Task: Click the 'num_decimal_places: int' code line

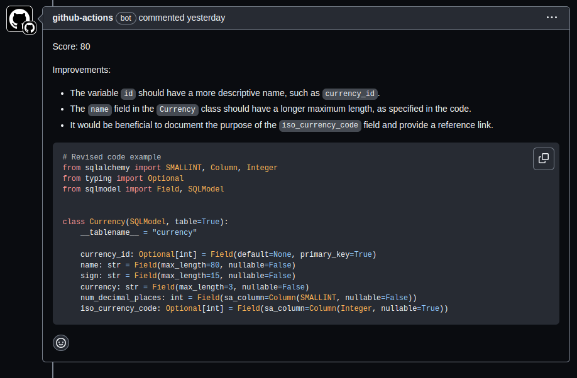Action: pos(248,298)
